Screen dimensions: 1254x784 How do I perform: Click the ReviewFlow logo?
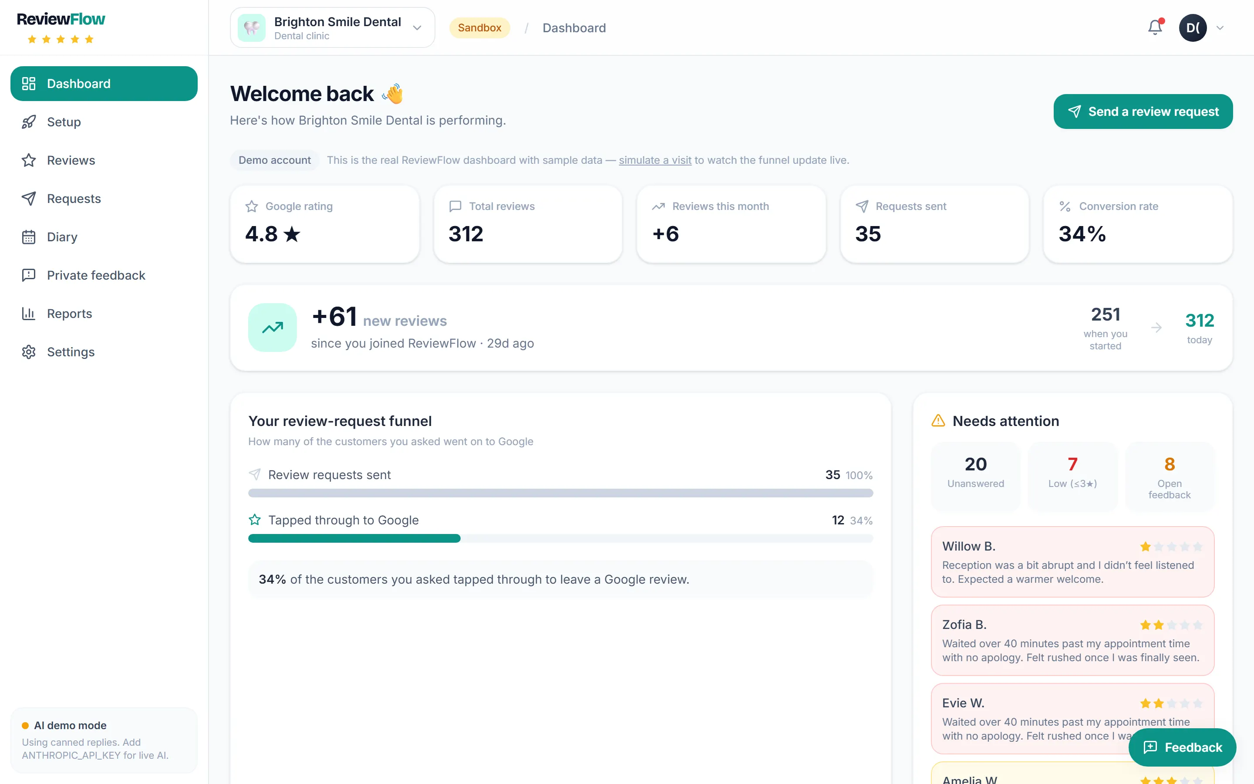(61, 27)
